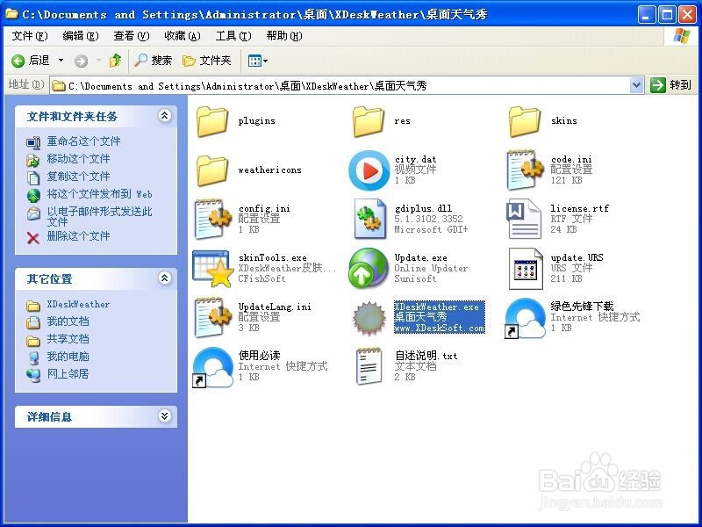Viewport: 702px width, 527px height.
Task: Toggle the 文件夹 folders pane
Action: [x=207, y=61]
